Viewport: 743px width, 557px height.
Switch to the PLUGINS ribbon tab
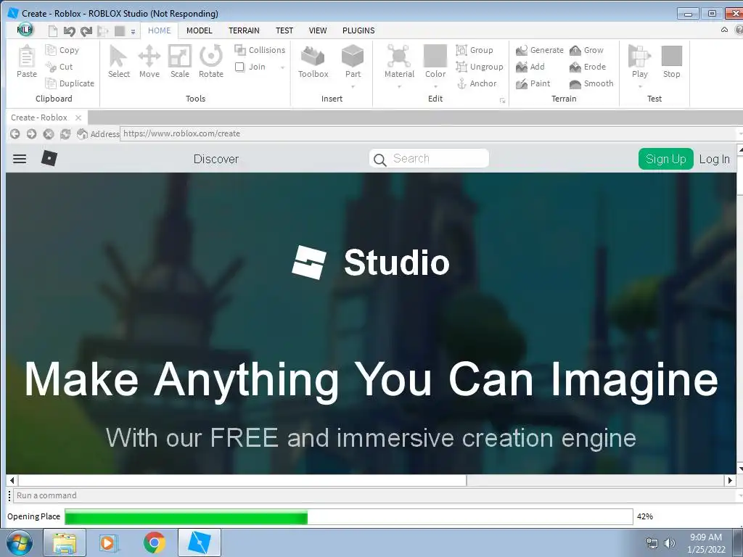[x=358, y=30]
